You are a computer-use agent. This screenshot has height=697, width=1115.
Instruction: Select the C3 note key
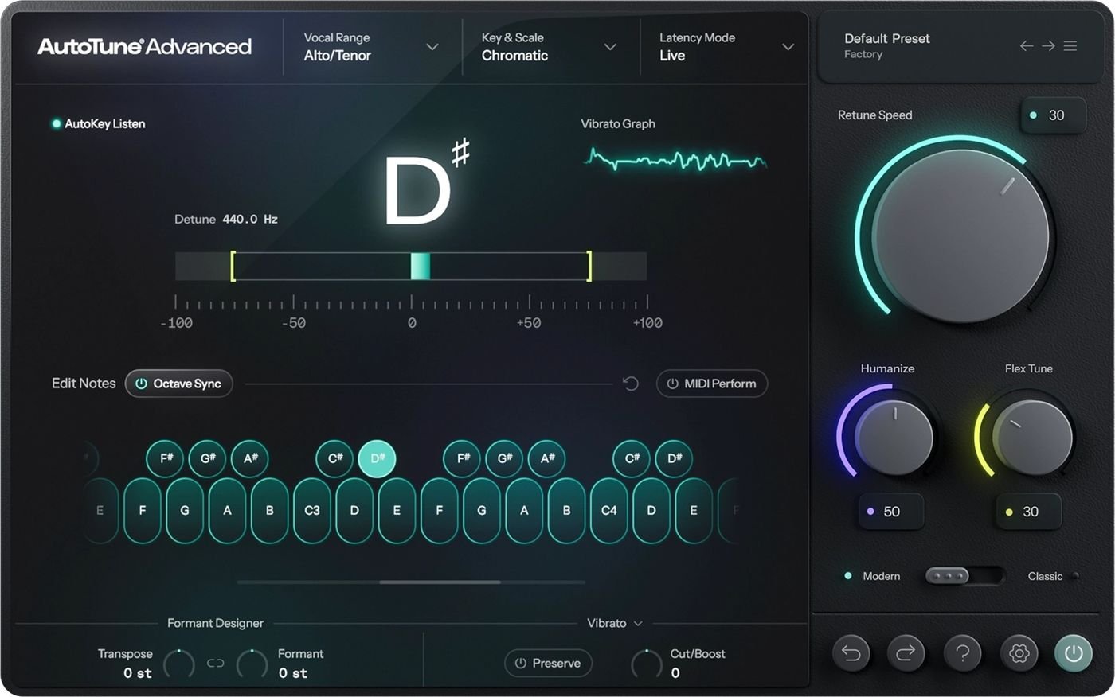point(312,510)
